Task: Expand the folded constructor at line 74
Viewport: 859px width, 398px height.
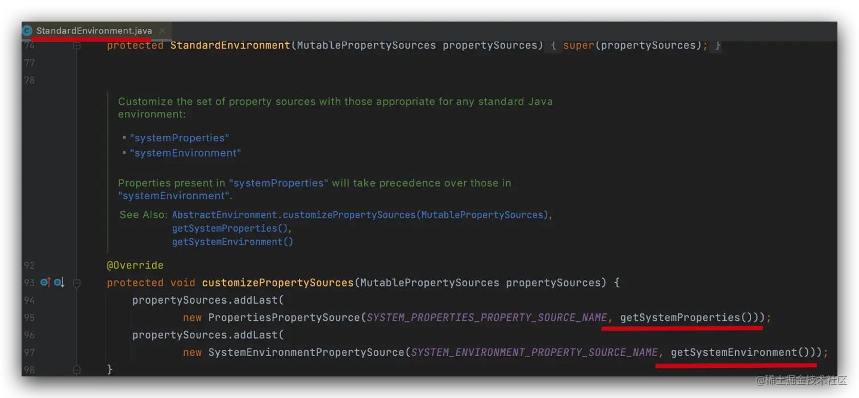Action: [77, 45]
